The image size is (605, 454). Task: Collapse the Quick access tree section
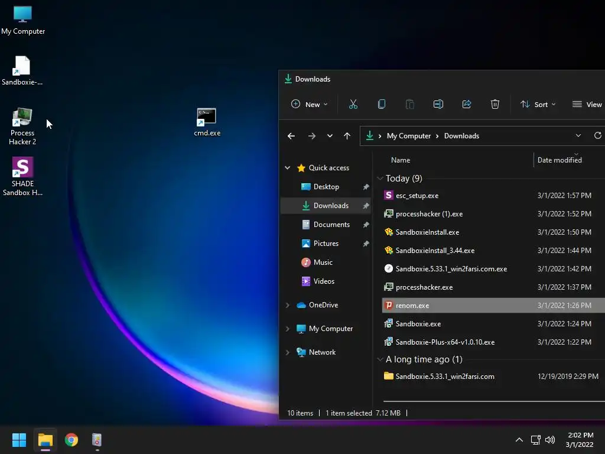[288, 167]
